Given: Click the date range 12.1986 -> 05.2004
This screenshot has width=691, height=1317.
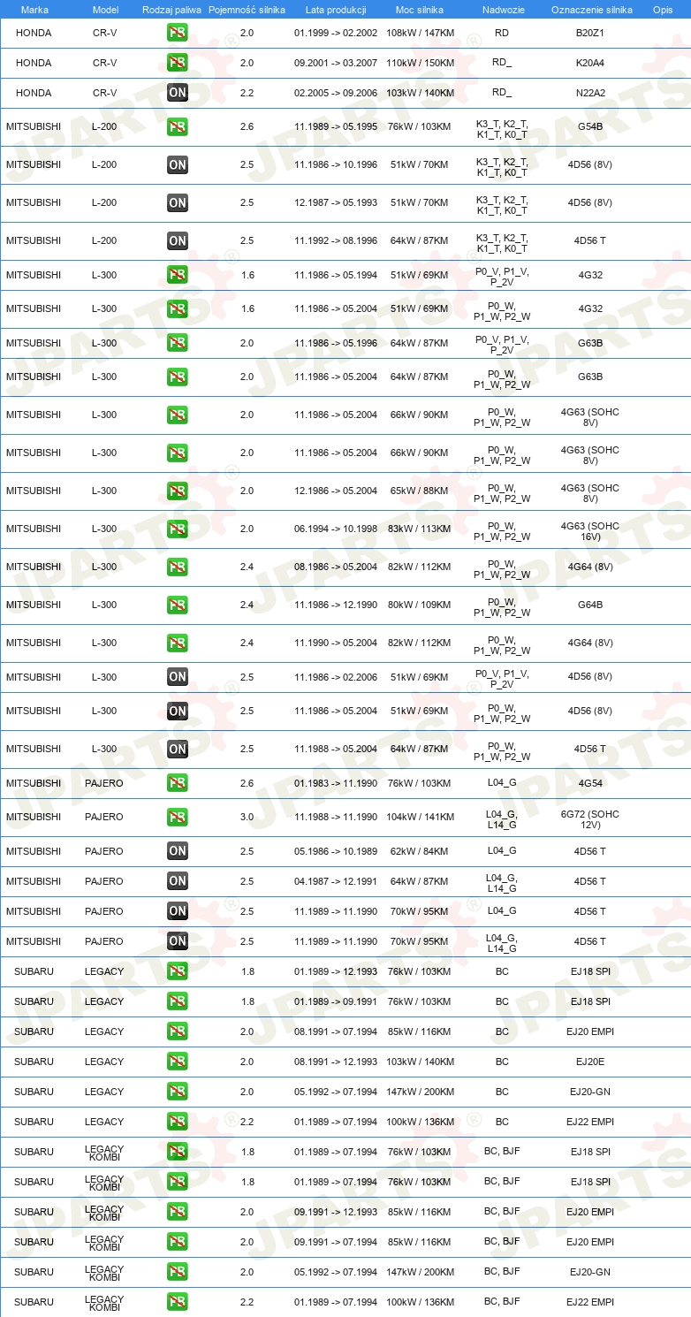Looking at the screenshot, I should [336, 491].
